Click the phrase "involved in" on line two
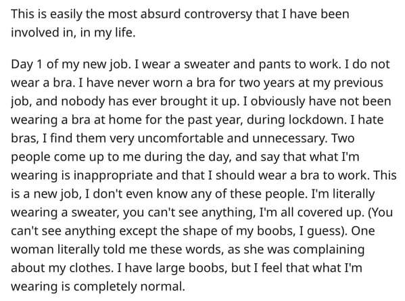405x301 pixels. 43,32
